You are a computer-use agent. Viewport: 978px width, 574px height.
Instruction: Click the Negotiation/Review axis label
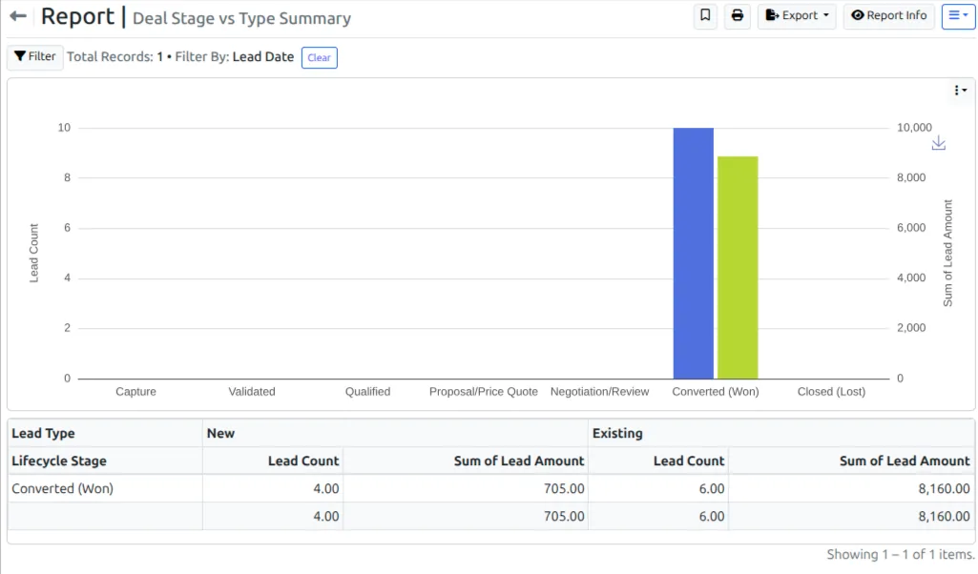coord(599,391)
